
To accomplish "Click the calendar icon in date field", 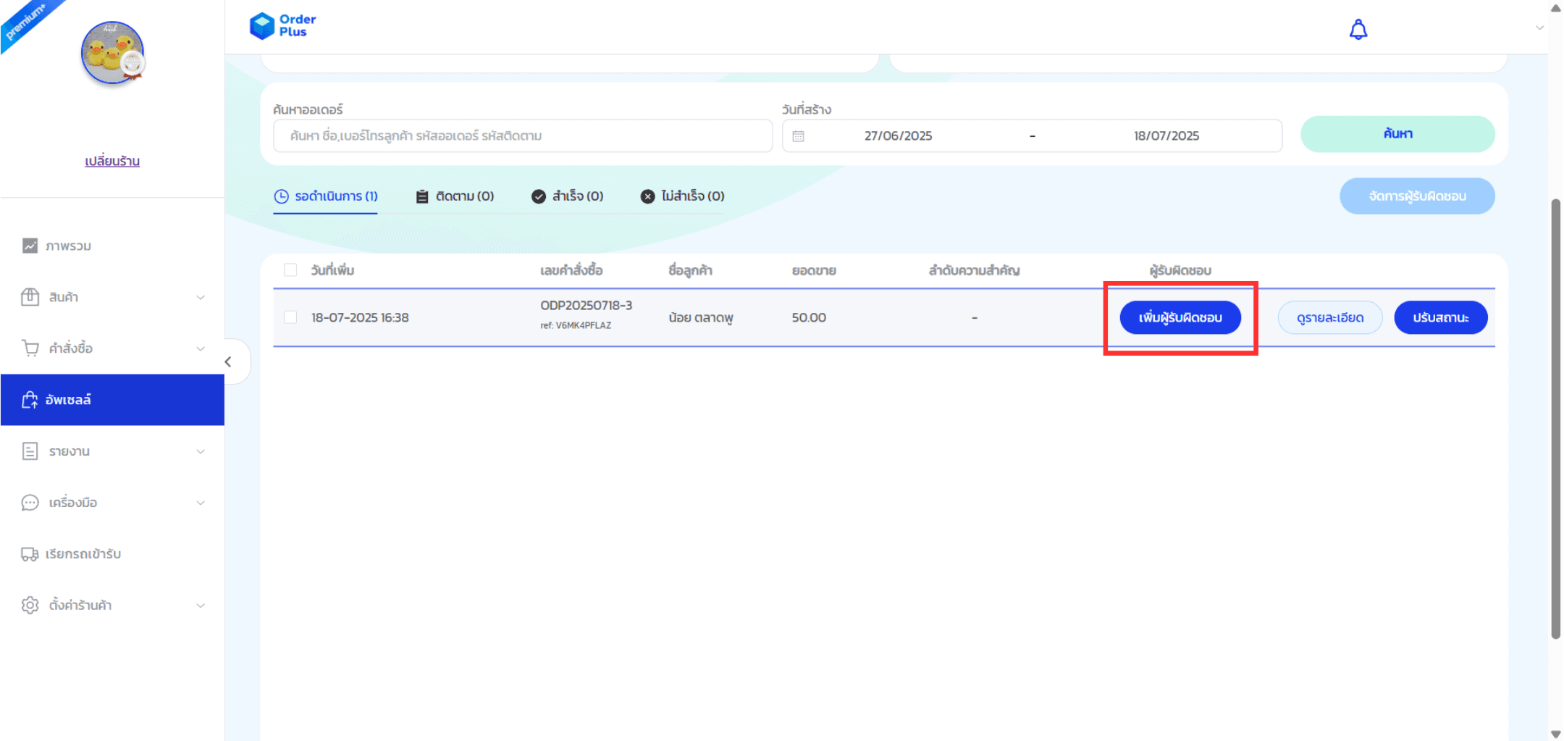I will pos(798,136).
